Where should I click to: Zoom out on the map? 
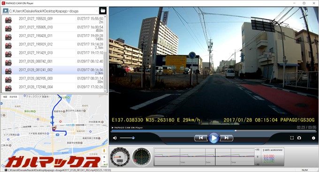(x=104, y=162)
